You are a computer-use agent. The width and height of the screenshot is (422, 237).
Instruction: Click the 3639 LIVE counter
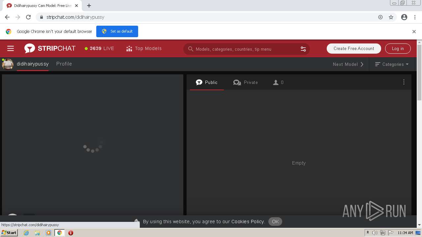point(99,48)
